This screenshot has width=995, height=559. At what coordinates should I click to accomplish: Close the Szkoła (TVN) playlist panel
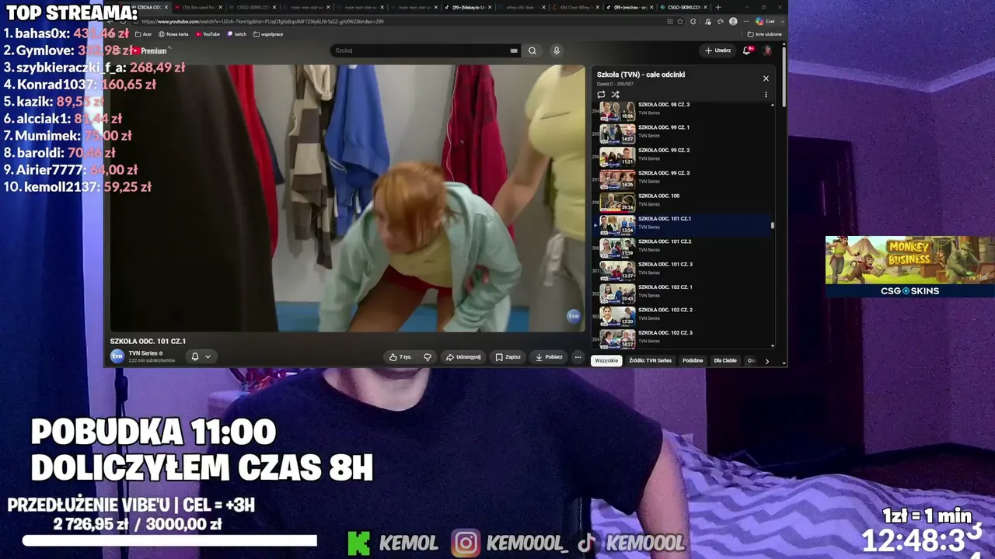(x=766, y=78)
